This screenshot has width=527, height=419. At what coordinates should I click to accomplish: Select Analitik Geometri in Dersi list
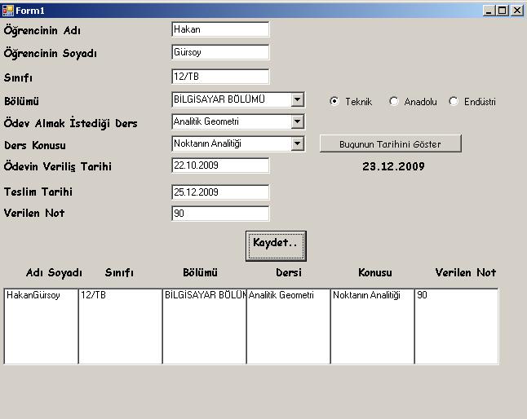click(281, 295)
